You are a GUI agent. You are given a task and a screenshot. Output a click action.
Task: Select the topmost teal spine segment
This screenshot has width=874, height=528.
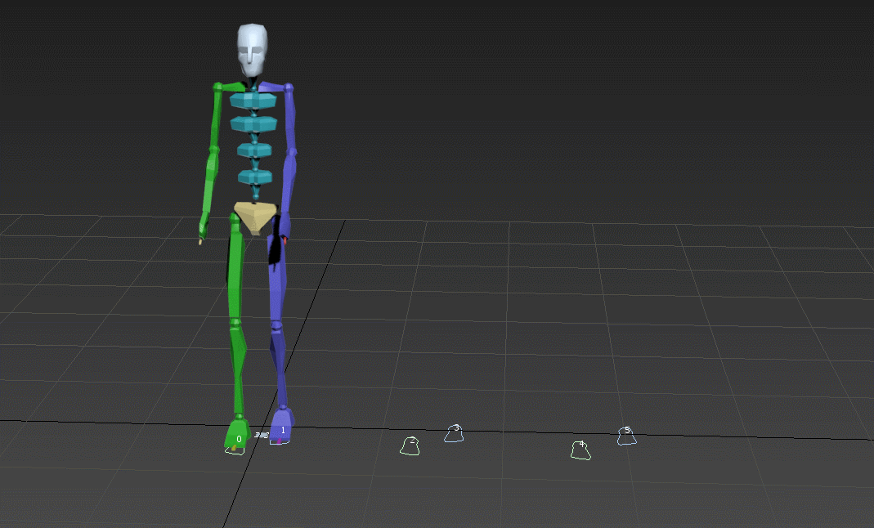tap(253, 101)
